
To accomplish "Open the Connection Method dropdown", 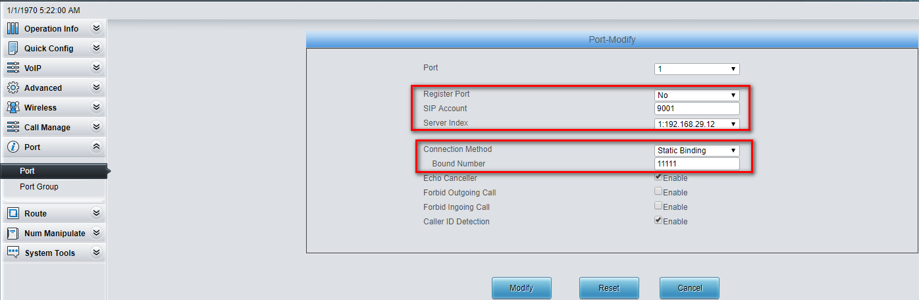I will point(697,151).
